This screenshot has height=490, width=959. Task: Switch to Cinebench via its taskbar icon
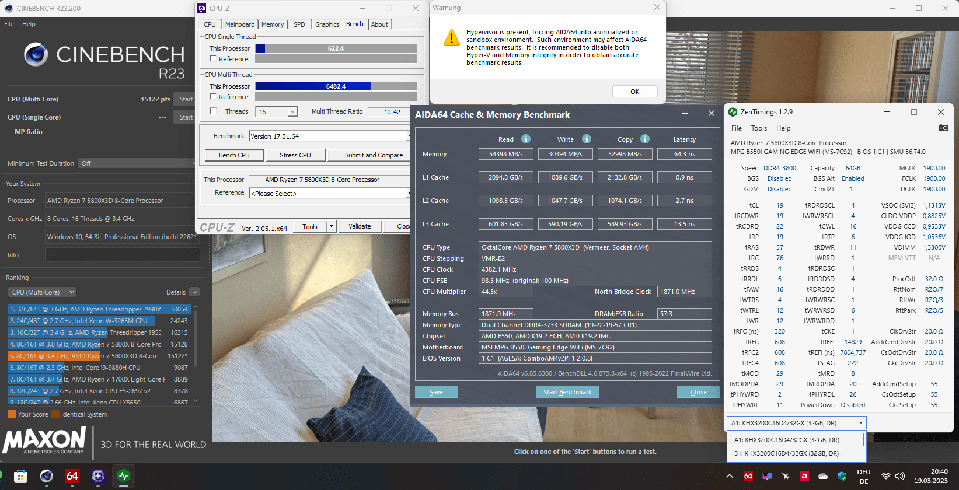pos(47,476)
